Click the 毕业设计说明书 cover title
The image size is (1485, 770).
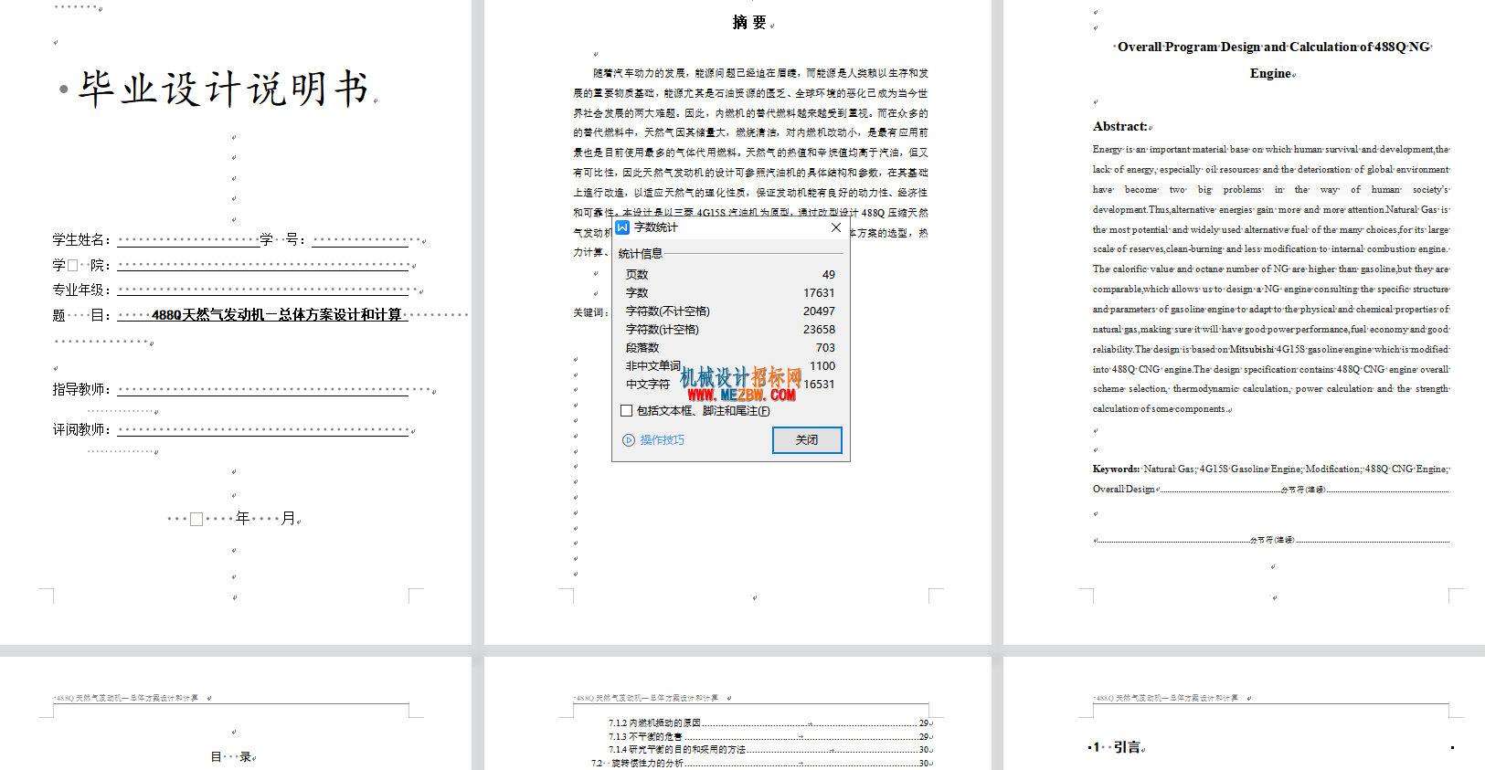[x=224, y=89]
